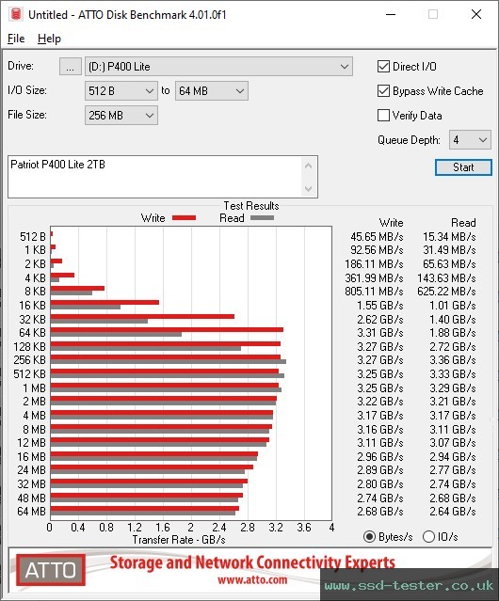Click the 64 MB read value 2.64 GB/s
499x601 pixels.
453,512
